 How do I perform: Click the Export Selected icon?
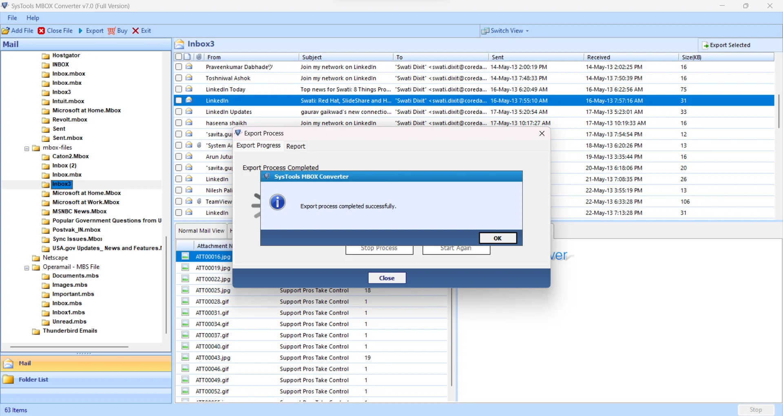(x=705, y=45)
